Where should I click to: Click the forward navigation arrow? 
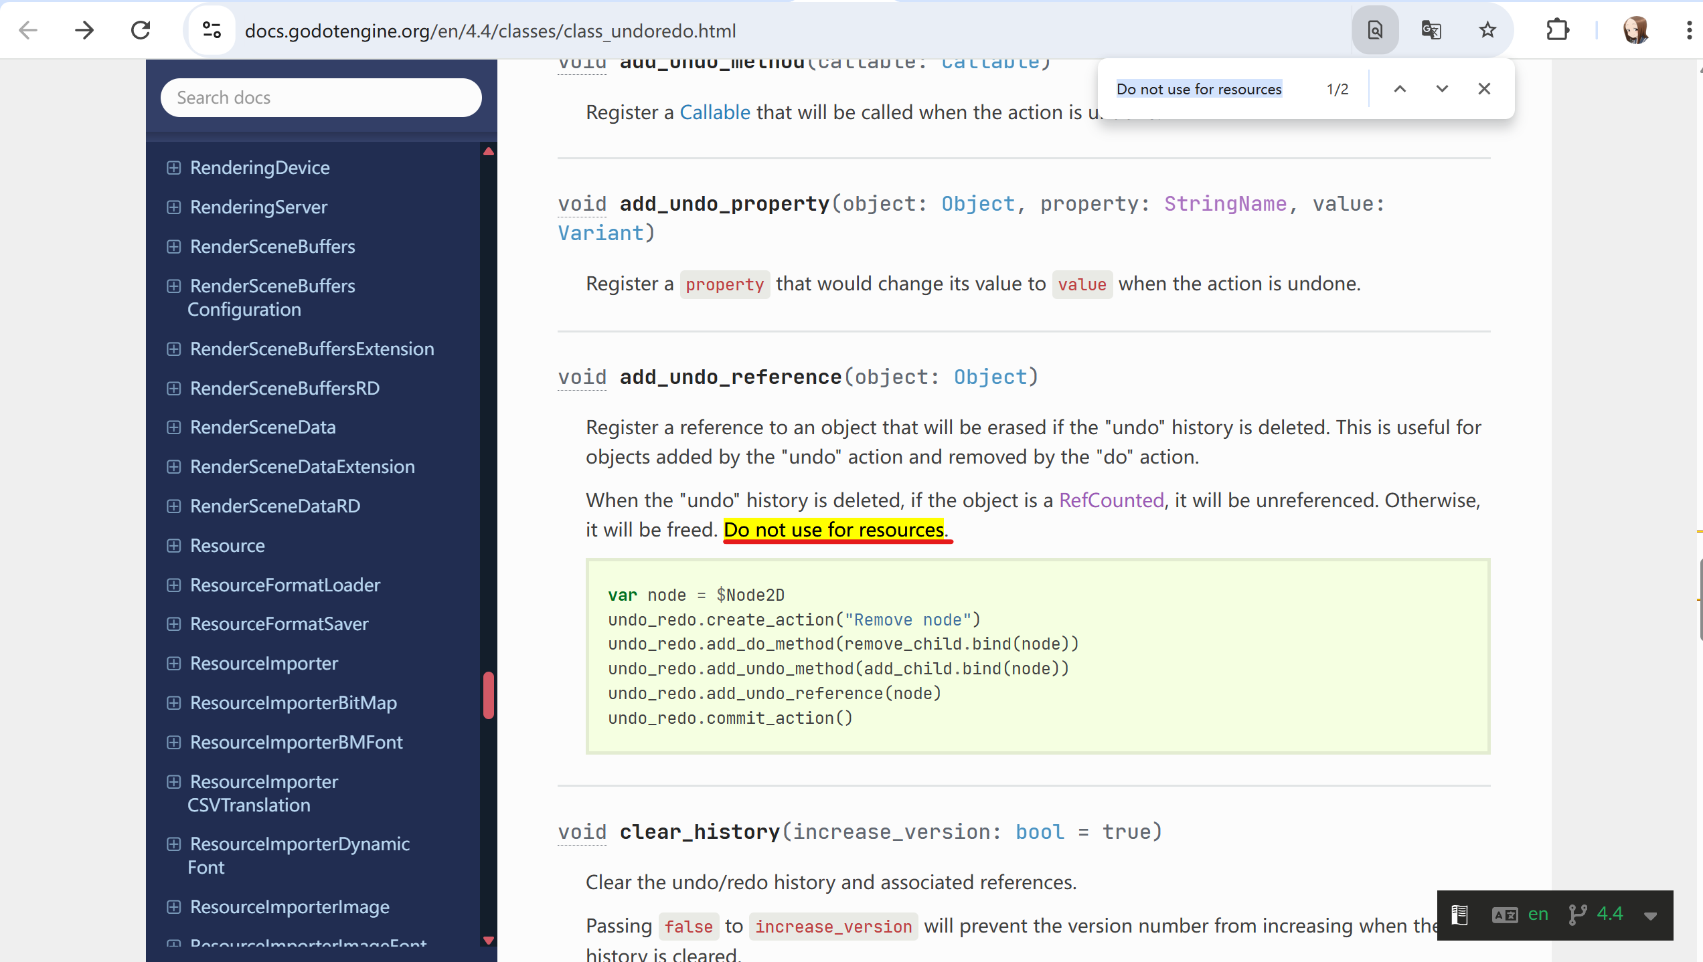coord(84,29)
